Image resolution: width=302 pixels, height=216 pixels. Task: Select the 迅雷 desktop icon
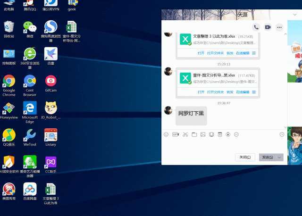click(x=51, y=56)
